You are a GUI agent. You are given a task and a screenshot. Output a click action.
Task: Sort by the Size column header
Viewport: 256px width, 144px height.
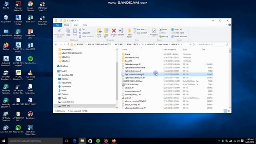click(204, 50)
